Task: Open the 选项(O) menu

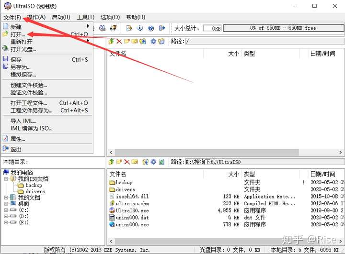Action: (110, 17)
